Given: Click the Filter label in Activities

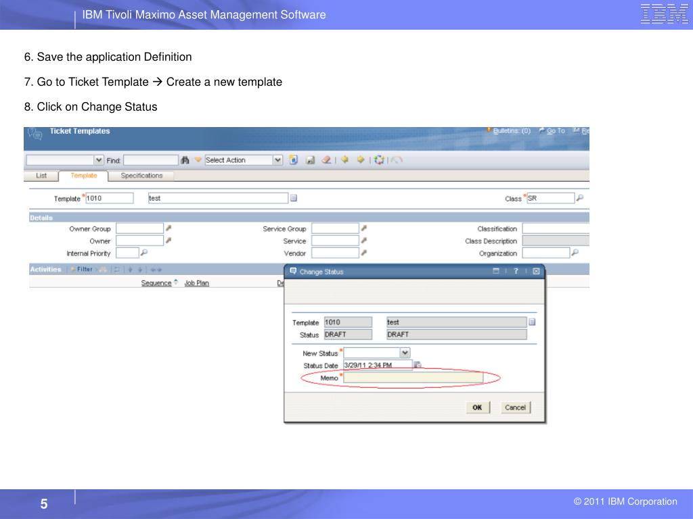Looking at the screenshot, I should click(x=85, y=269).
